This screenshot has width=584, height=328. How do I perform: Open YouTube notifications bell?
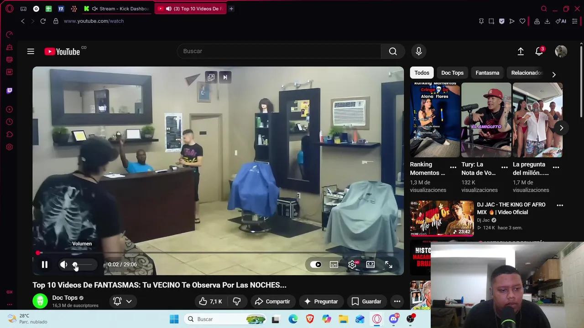539,51
